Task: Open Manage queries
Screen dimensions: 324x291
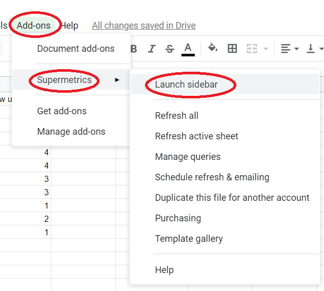Action: pos(225,157)
